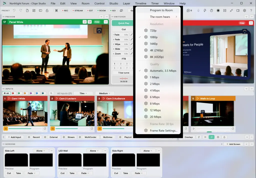256x178 pixels.
Task: Click the undo arrow in the preset toolbar
Action: pos(14,10)
